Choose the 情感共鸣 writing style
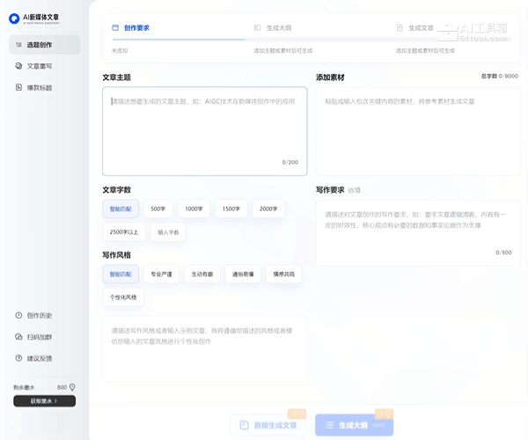The width and height of the screenshot is (528, 440). [284, 274]
